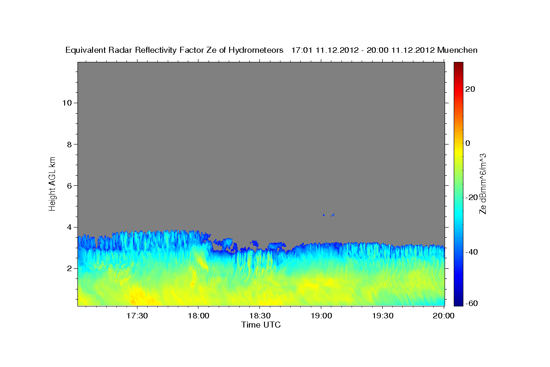
Task: Click the date range '17:01 11.12.2012 - 20:00 11.12.2012 Muenchen'
Action: click(x=385, y=50)
